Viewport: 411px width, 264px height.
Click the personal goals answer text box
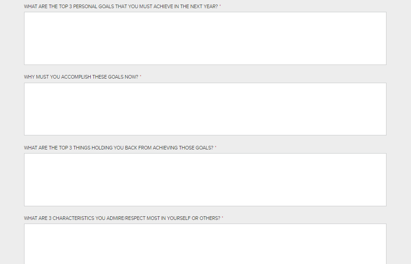(x=205, y=38)
